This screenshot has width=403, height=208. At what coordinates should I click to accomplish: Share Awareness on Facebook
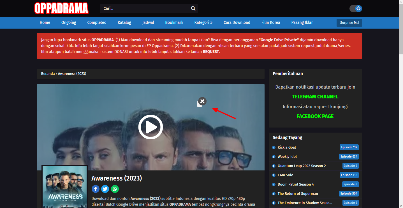point(96,189)
